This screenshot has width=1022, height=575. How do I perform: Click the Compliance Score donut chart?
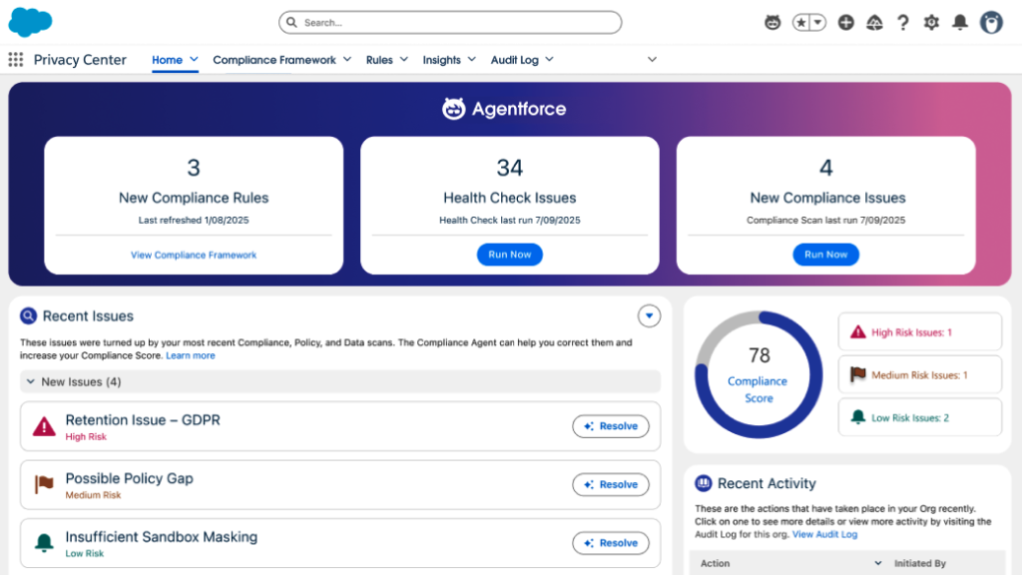(x=758, y=375)
